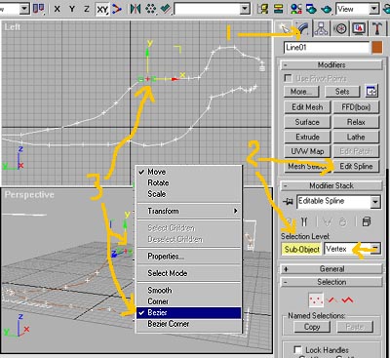The image size is (390, 358).
Task: Open the Transform submenu
Action: click(x=188, y=211)
